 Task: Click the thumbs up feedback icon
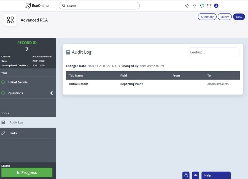pos(186,175)
